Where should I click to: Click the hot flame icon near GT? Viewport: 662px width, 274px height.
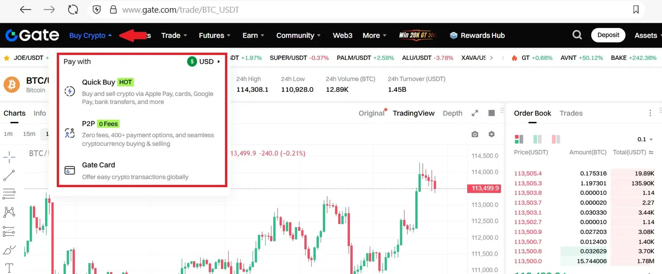click(x=514, y=58)
